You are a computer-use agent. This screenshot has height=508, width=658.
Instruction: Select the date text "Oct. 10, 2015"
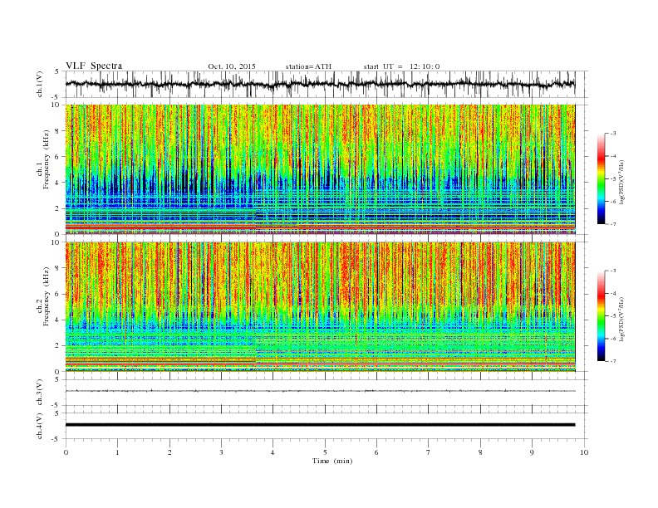tap(232, 66)
